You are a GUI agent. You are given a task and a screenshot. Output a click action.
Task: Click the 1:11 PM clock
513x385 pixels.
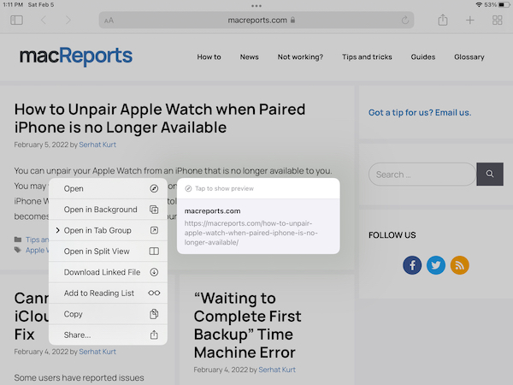pyautogui.click(x=13, y=4)
